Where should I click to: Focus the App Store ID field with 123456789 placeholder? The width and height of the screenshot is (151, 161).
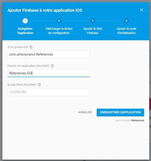[x=49, y=92]
